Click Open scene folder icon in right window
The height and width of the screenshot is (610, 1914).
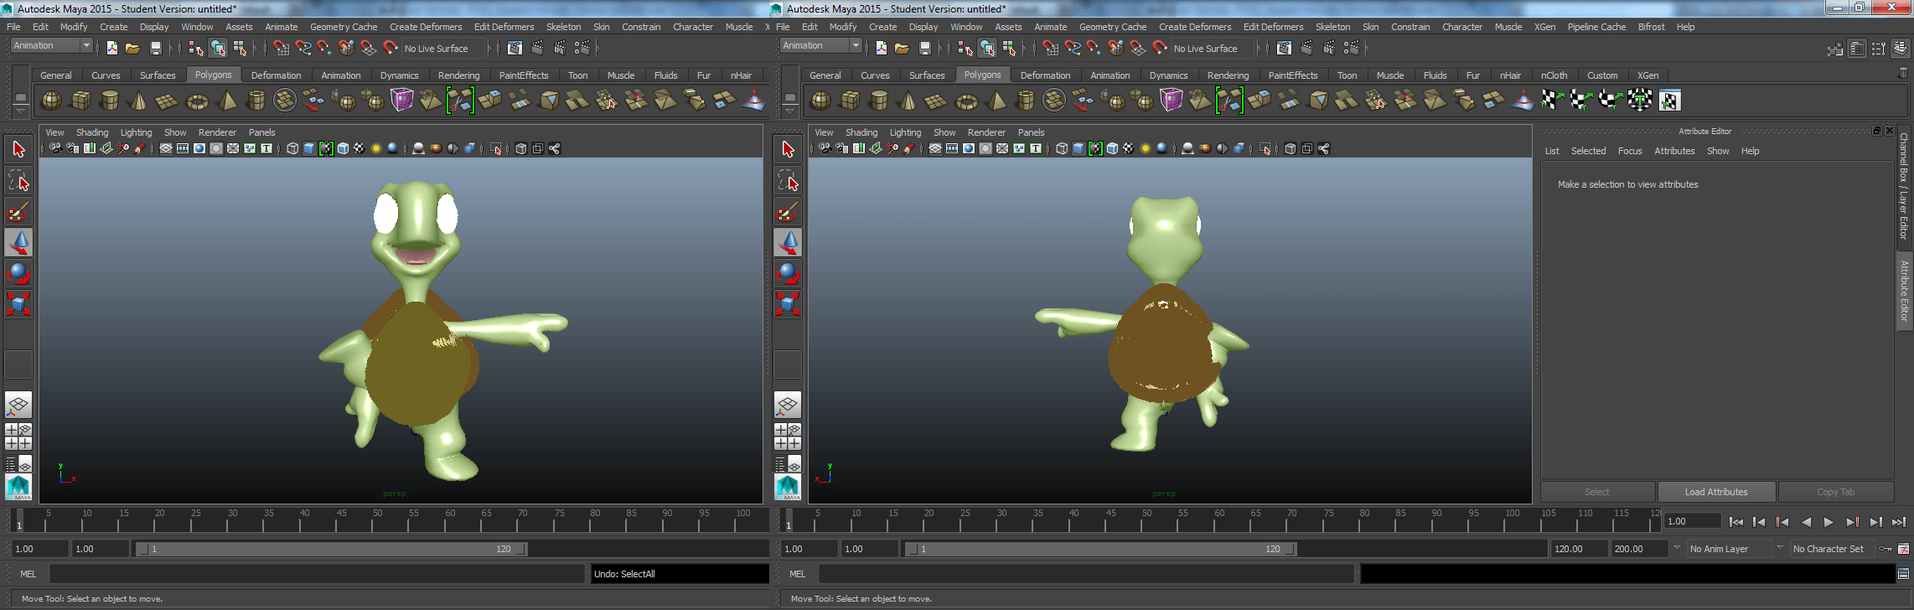tap(902, 48)
